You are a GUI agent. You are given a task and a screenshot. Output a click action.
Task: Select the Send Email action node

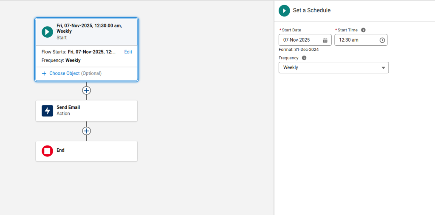87,111
